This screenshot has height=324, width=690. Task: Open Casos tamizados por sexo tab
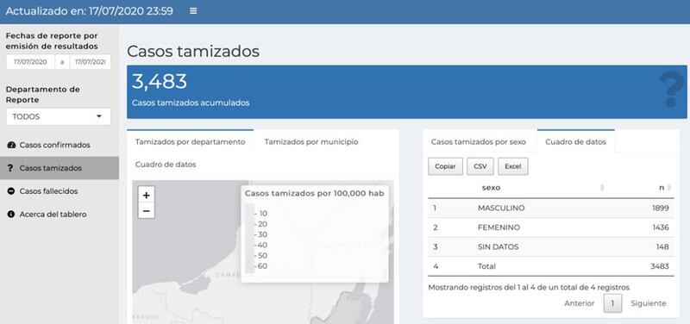[x=479, y=142]
